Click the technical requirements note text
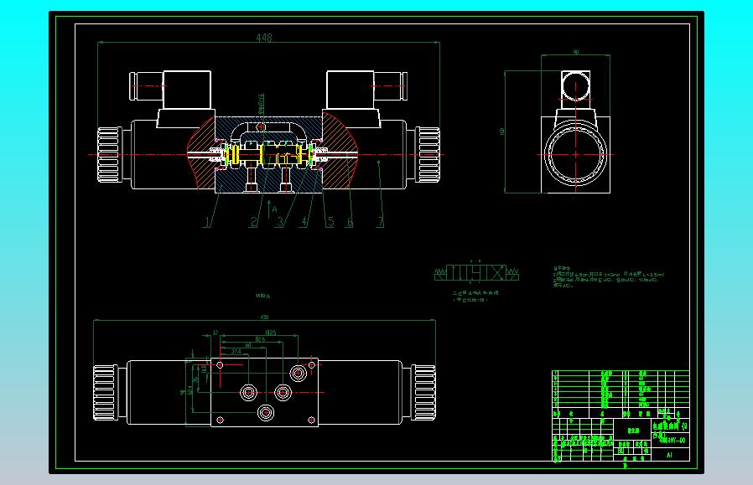The height and width of the screenshot is (485, 753). 609,276
